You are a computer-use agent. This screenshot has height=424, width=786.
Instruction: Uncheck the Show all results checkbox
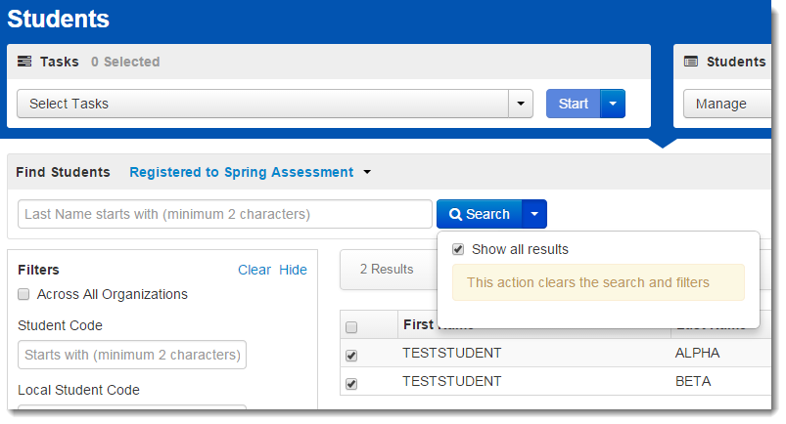point(458,250)
